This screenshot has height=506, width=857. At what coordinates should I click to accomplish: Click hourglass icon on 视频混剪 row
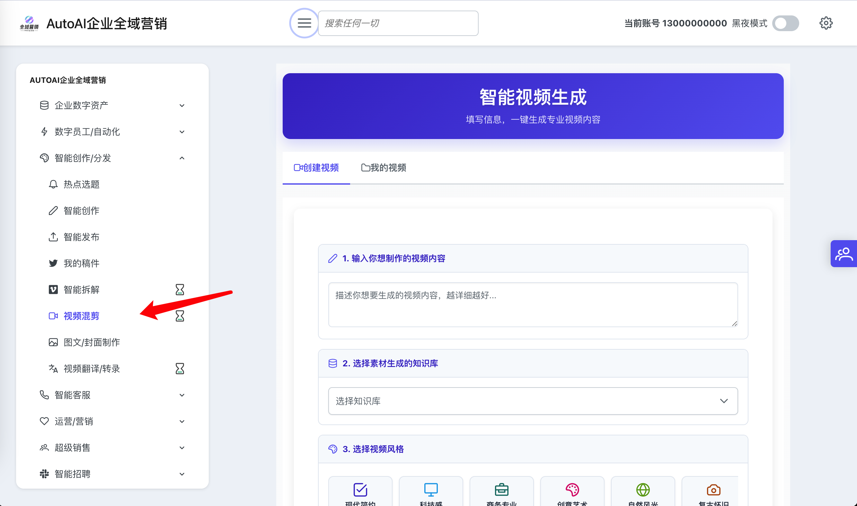(180, 316)
